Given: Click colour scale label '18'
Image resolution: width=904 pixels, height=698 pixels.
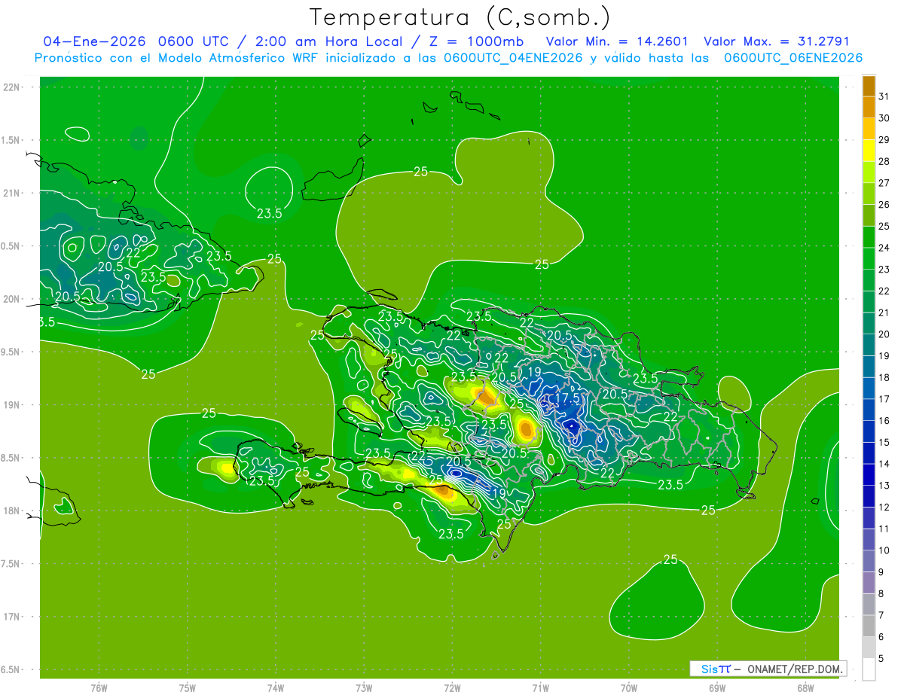Looking at the screenshot, I should pos(884,378).
